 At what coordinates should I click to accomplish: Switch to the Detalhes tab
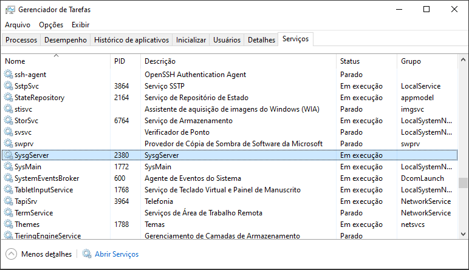pyautogui.click(x=261, y=39)
